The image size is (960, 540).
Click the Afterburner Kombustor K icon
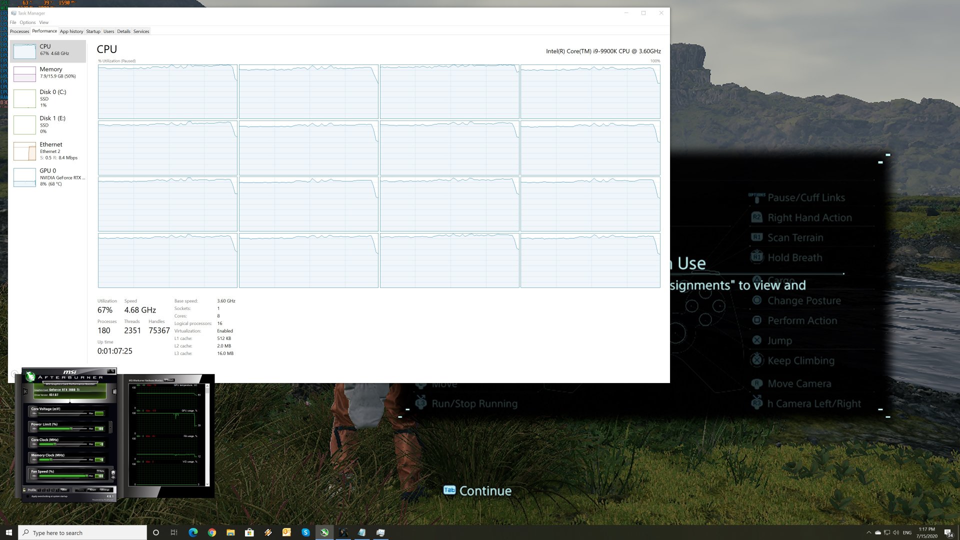point(25,391)
